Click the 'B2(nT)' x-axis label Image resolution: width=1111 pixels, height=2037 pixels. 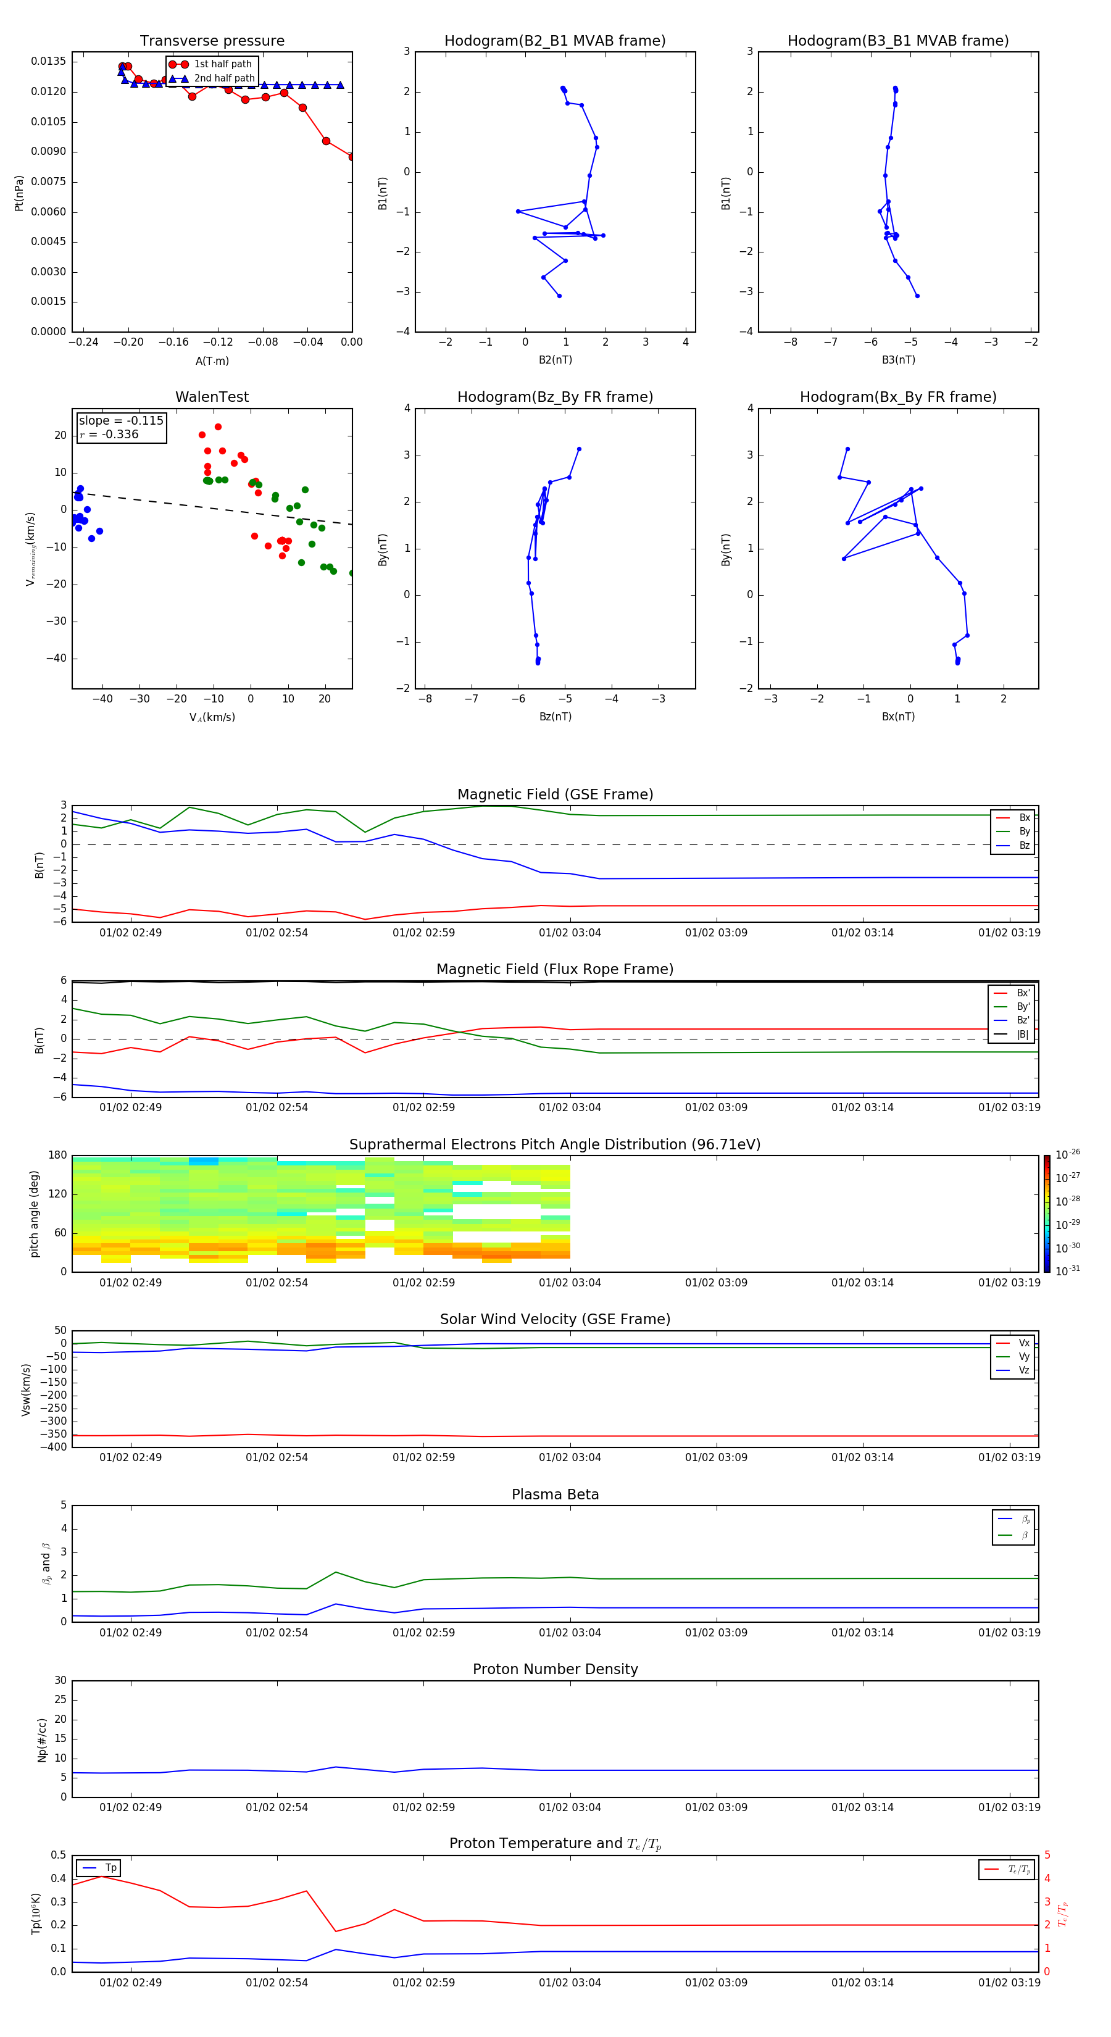pyautogui.click(x=555, y=360)
